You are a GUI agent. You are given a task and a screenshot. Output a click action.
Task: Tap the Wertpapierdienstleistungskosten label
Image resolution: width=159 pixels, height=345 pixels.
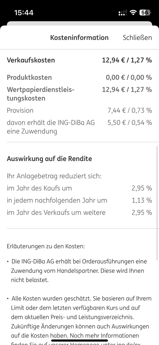click(40, 94)
